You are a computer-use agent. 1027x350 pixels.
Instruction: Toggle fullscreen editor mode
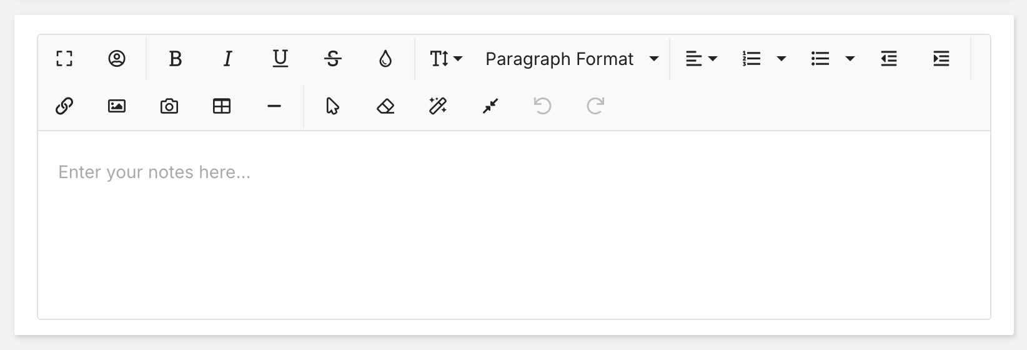tap(64, 59)
